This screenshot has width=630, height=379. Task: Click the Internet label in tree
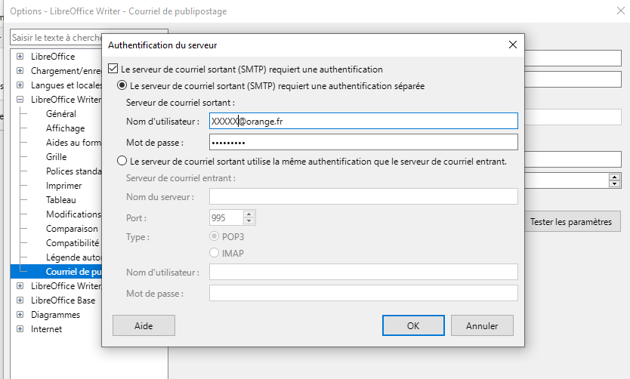[47, 329]
